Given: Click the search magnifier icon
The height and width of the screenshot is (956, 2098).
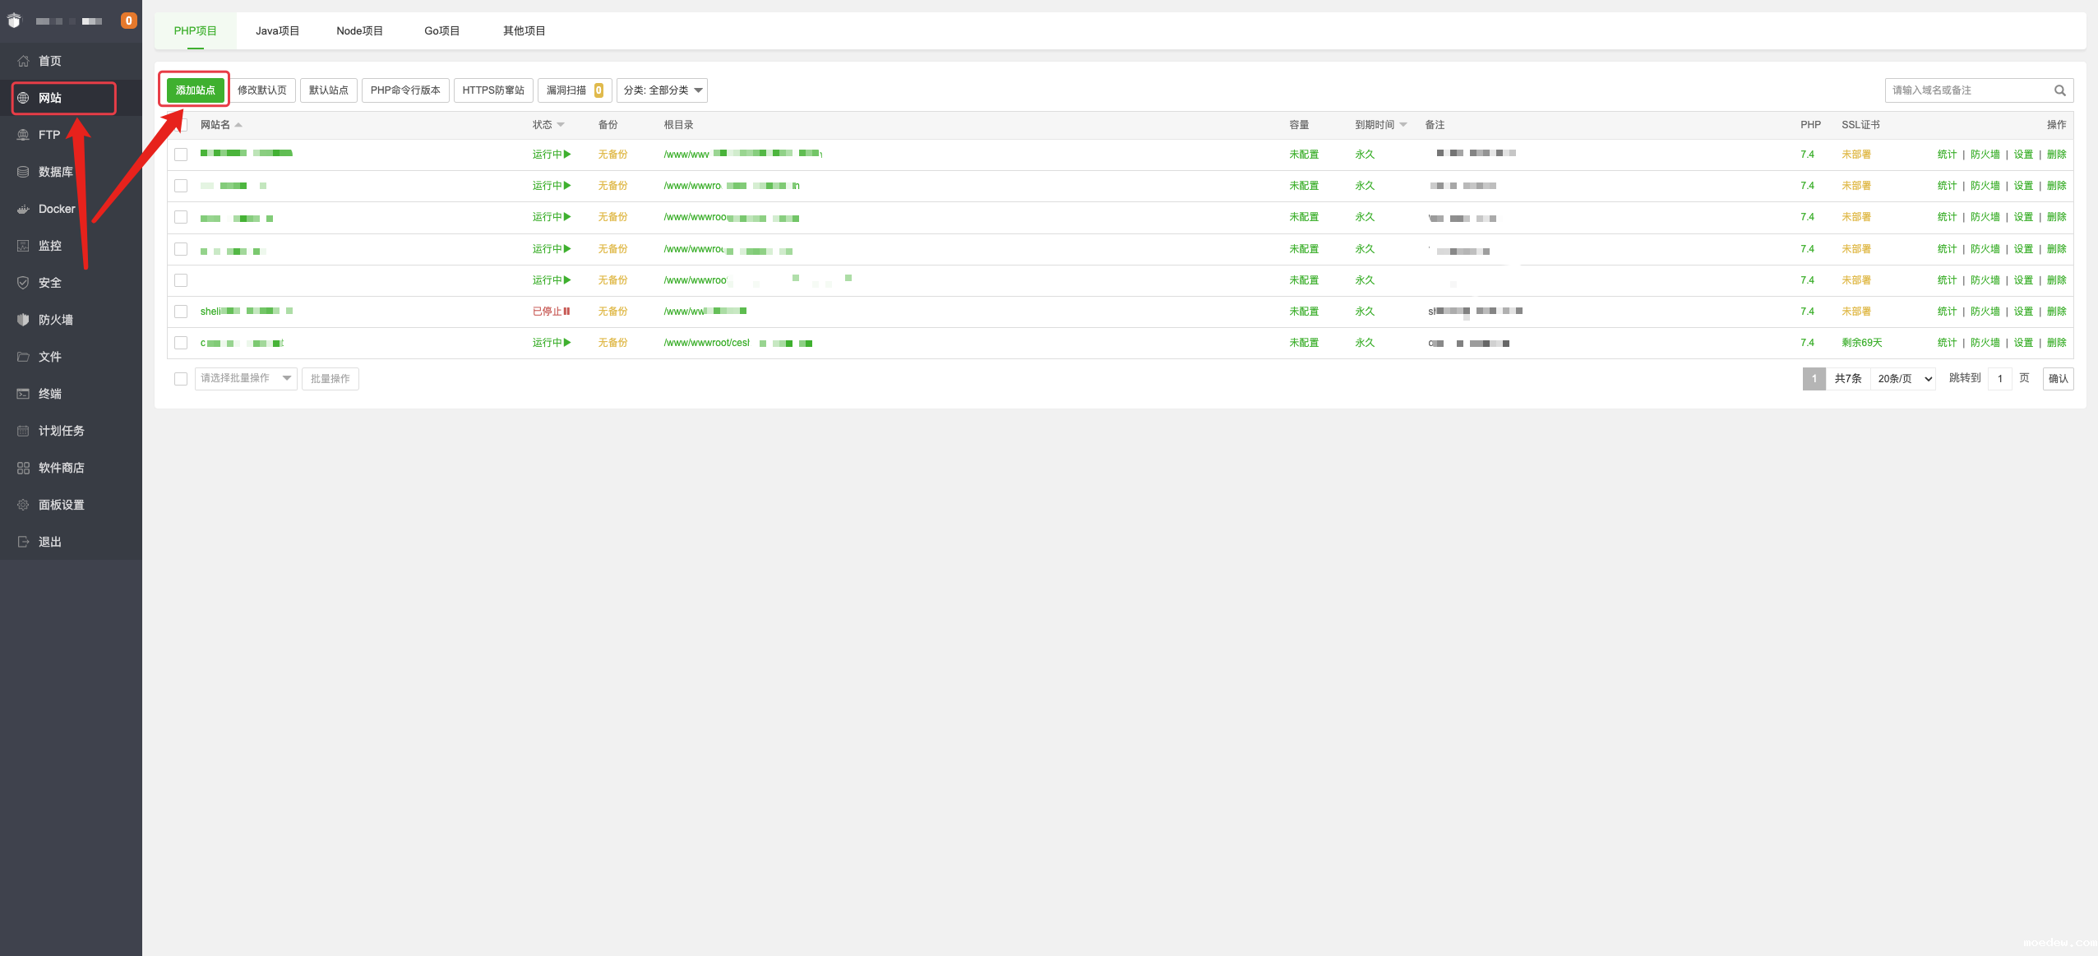Looking at the screenshot, I should (2059, 90).
